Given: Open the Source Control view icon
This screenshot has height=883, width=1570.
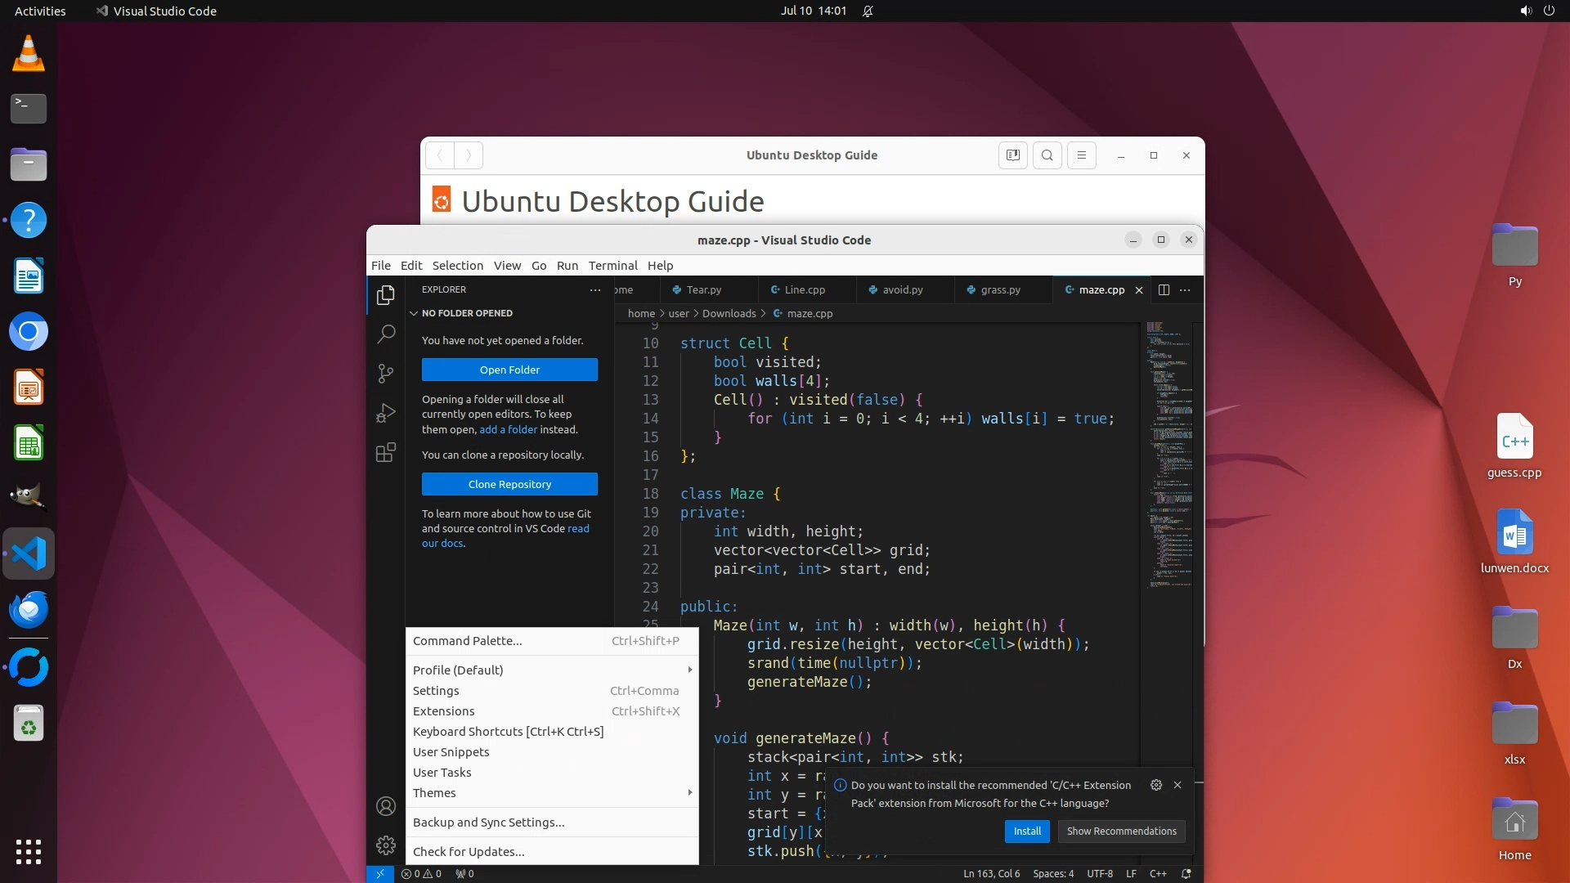Looking at the screenshot, I should [x=386, y=374].
